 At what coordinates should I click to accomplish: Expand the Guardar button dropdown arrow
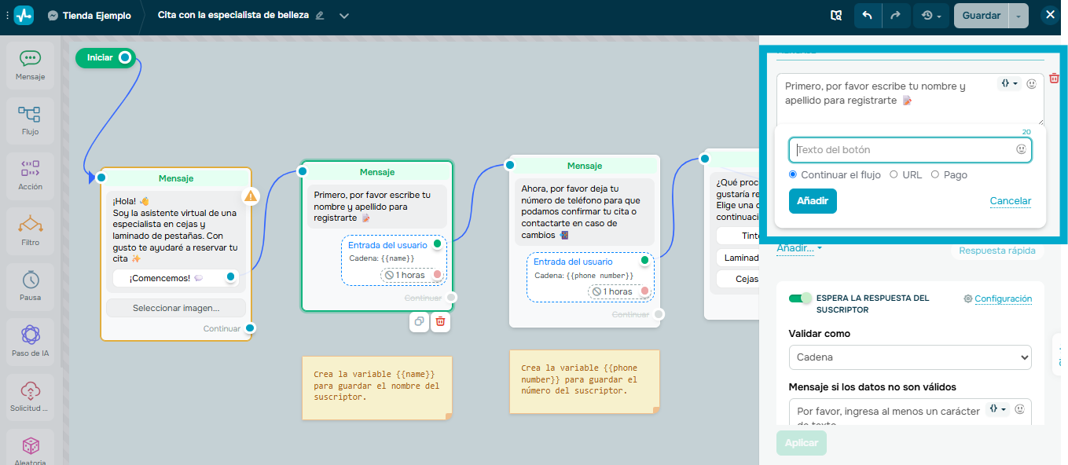pos(1018,15)
